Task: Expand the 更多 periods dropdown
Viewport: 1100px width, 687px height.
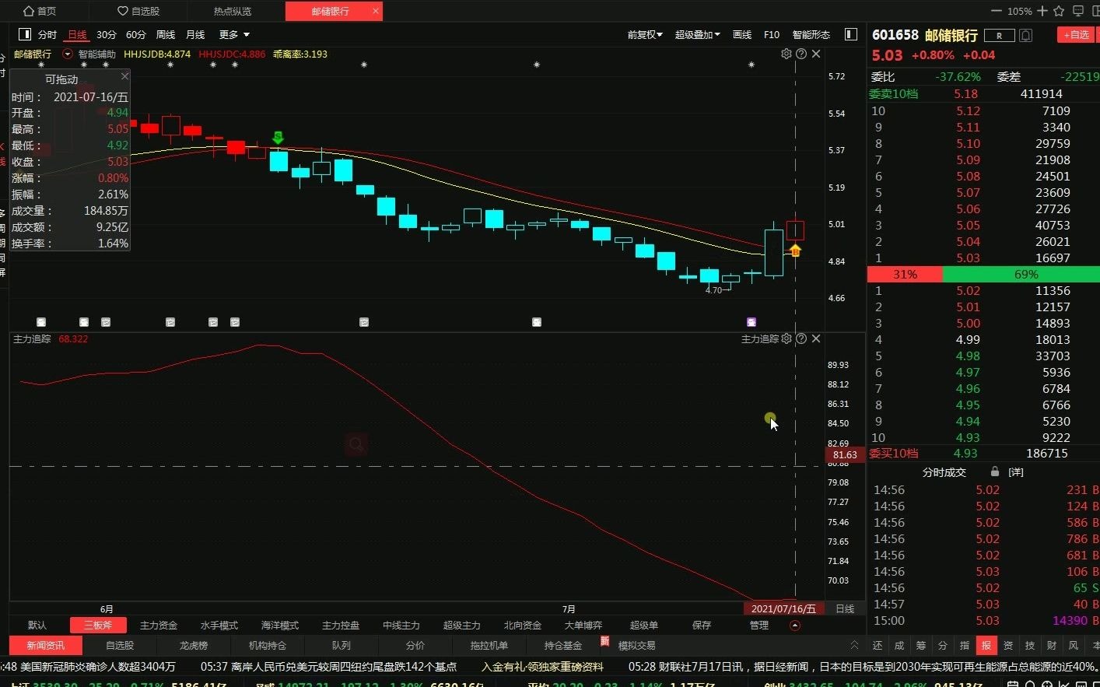Action: pos(234,34)
